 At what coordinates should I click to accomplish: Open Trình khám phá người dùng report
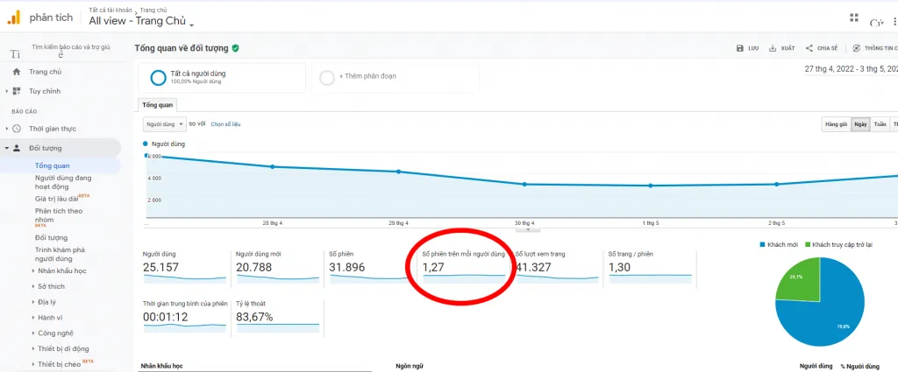[x=61, y=255]
